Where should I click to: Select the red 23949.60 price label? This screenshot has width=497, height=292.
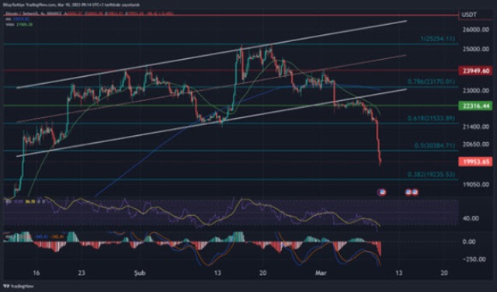[x=475, y=71]
